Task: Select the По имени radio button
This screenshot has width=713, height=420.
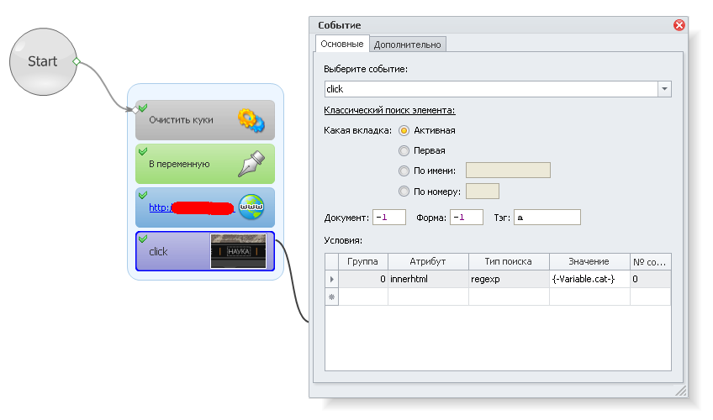Action: [404, 171]
